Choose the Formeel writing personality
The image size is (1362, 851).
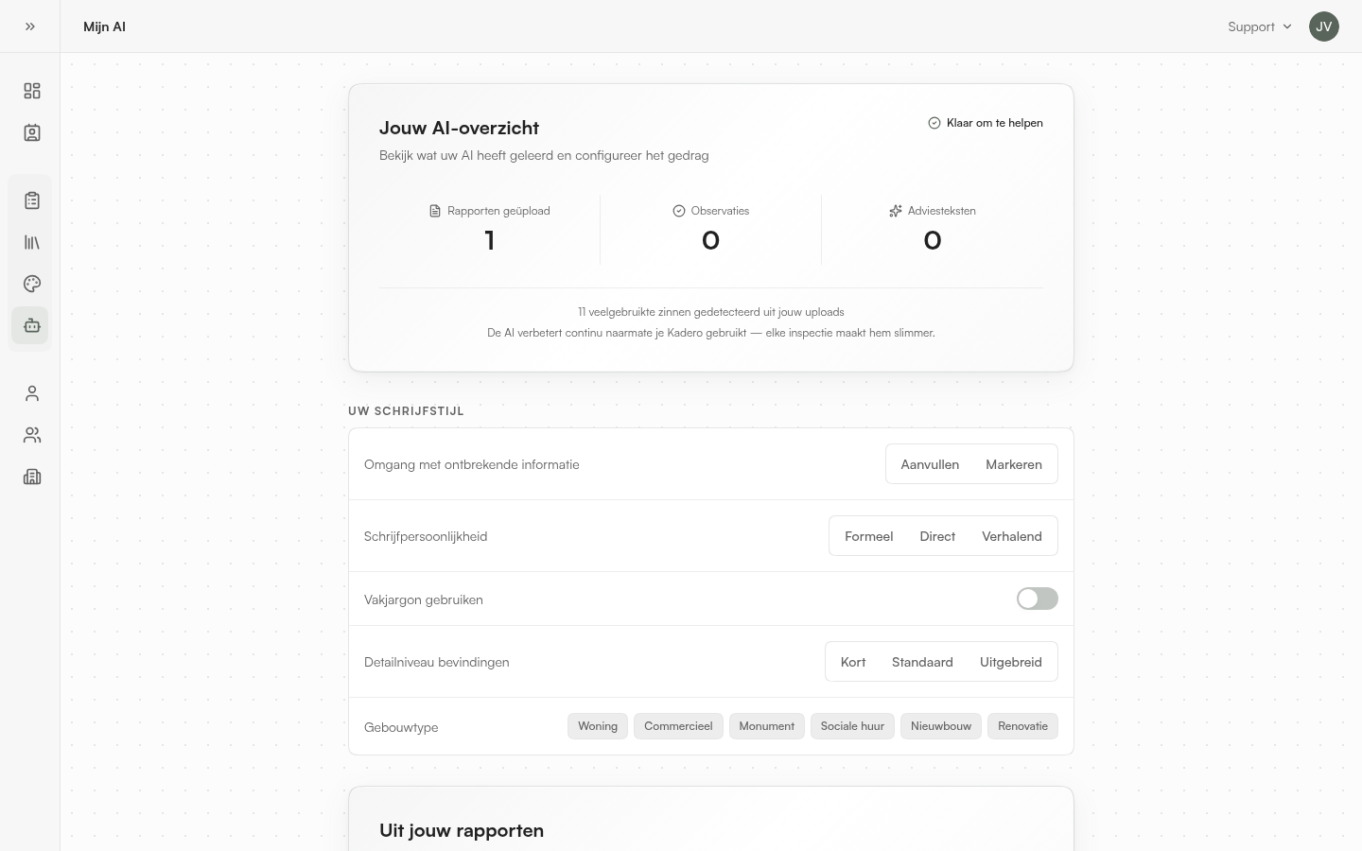pos(868,536)
